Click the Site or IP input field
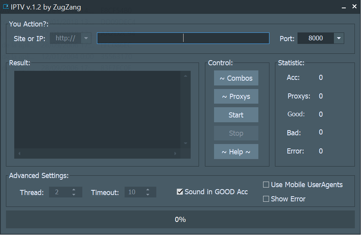 click(183, 38)
